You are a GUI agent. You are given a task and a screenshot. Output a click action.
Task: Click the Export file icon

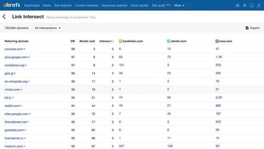[247, 28]
